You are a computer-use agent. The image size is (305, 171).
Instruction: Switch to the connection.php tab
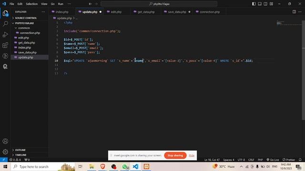pyautogui.click(x=210, y=12)
